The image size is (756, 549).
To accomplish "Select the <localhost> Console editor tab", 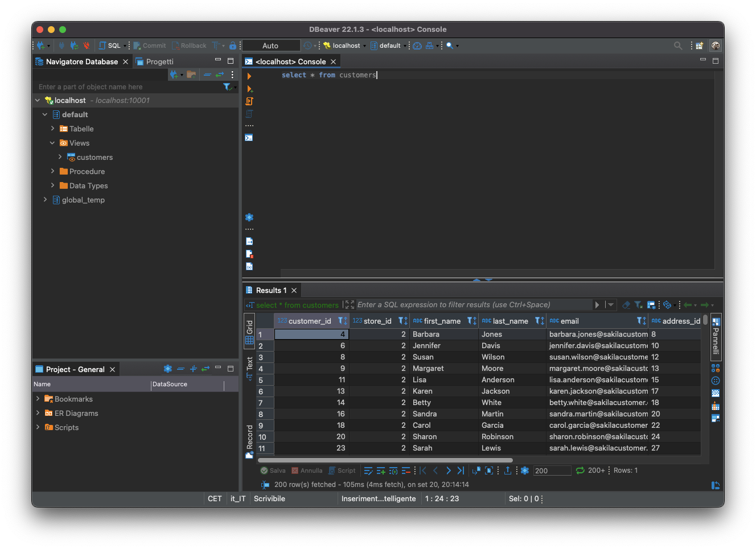I will click(290, 61).
